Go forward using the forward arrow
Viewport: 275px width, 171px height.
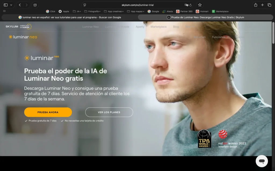(27, 5)
